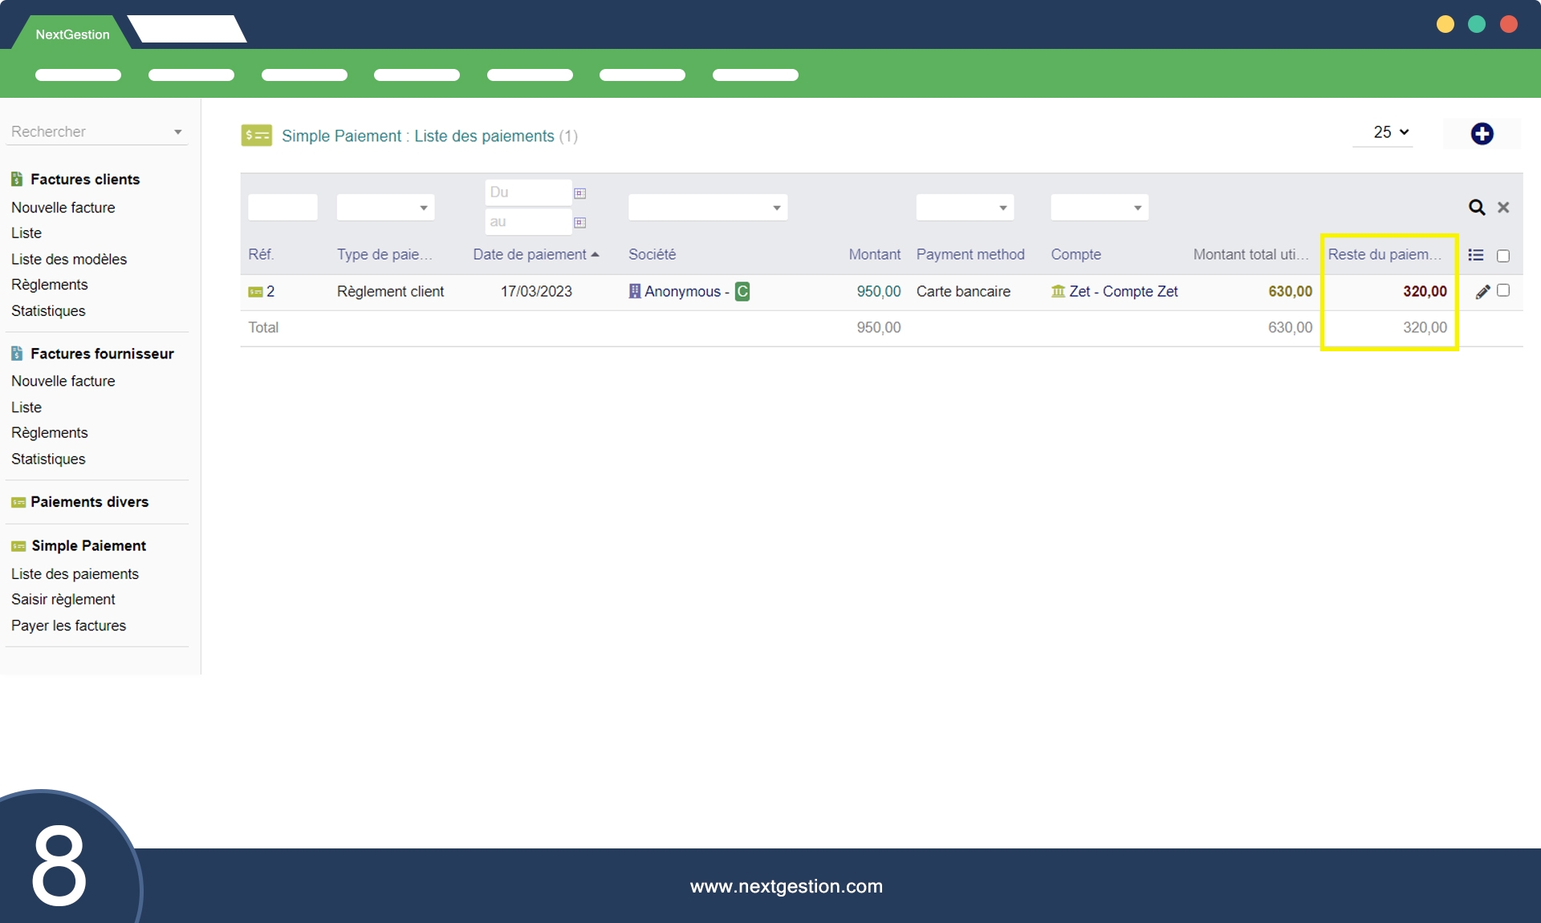The image size is (1541, 923).
Task: Open the 'au' end date calendar icon
Action: coord(579,223)
